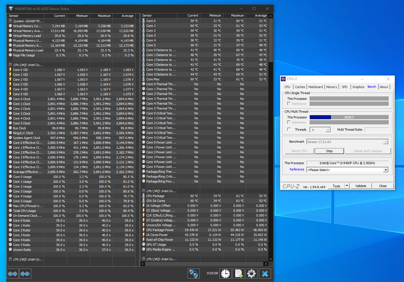Viewport: 404px width, 282px height.
Task: Click the collapse columns arrows icon in HWiNFO
Action: click(25, 274)
